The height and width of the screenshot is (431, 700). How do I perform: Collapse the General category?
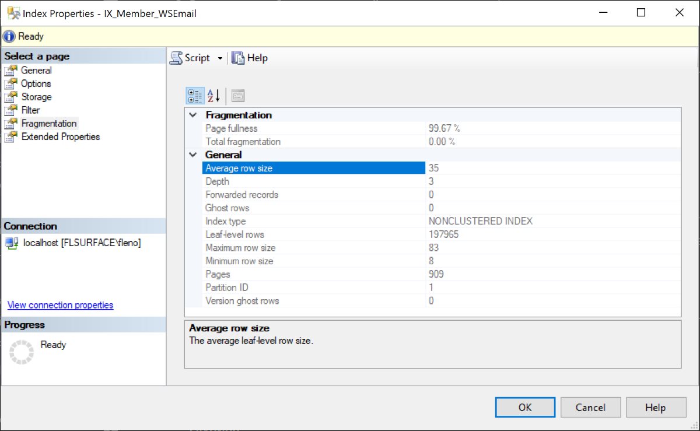coord(193,155)
